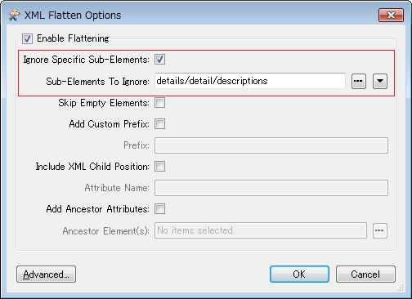Screen dimensions: 412x299
Task: Click the Ancestor Element(s) selection field
Action: (x=261, y=230)
